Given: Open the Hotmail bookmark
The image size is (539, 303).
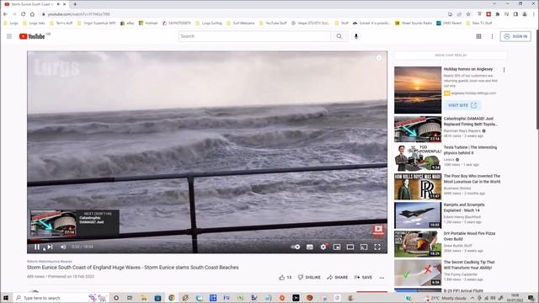Looking at the screenshot, I should click(148, 23).
